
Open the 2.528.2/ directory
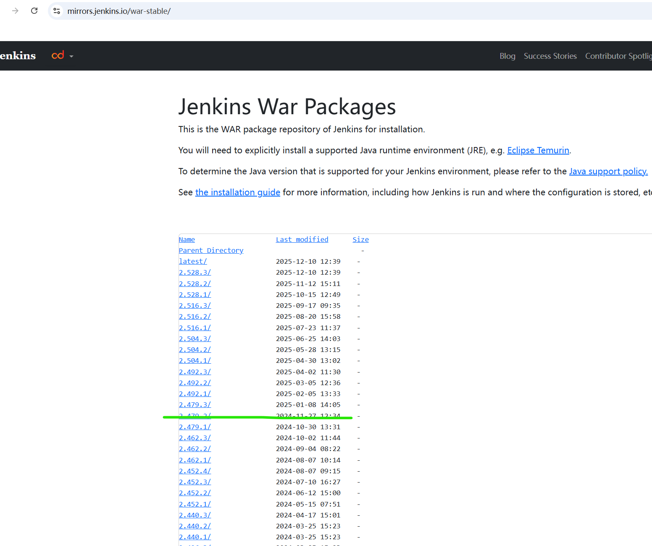tap(195, 283)
